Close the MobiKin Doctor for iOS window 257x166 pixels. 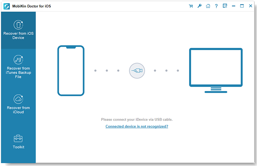250,6
